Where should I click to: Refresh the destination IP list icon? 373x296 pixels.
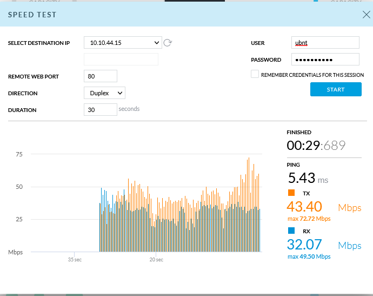168,43
